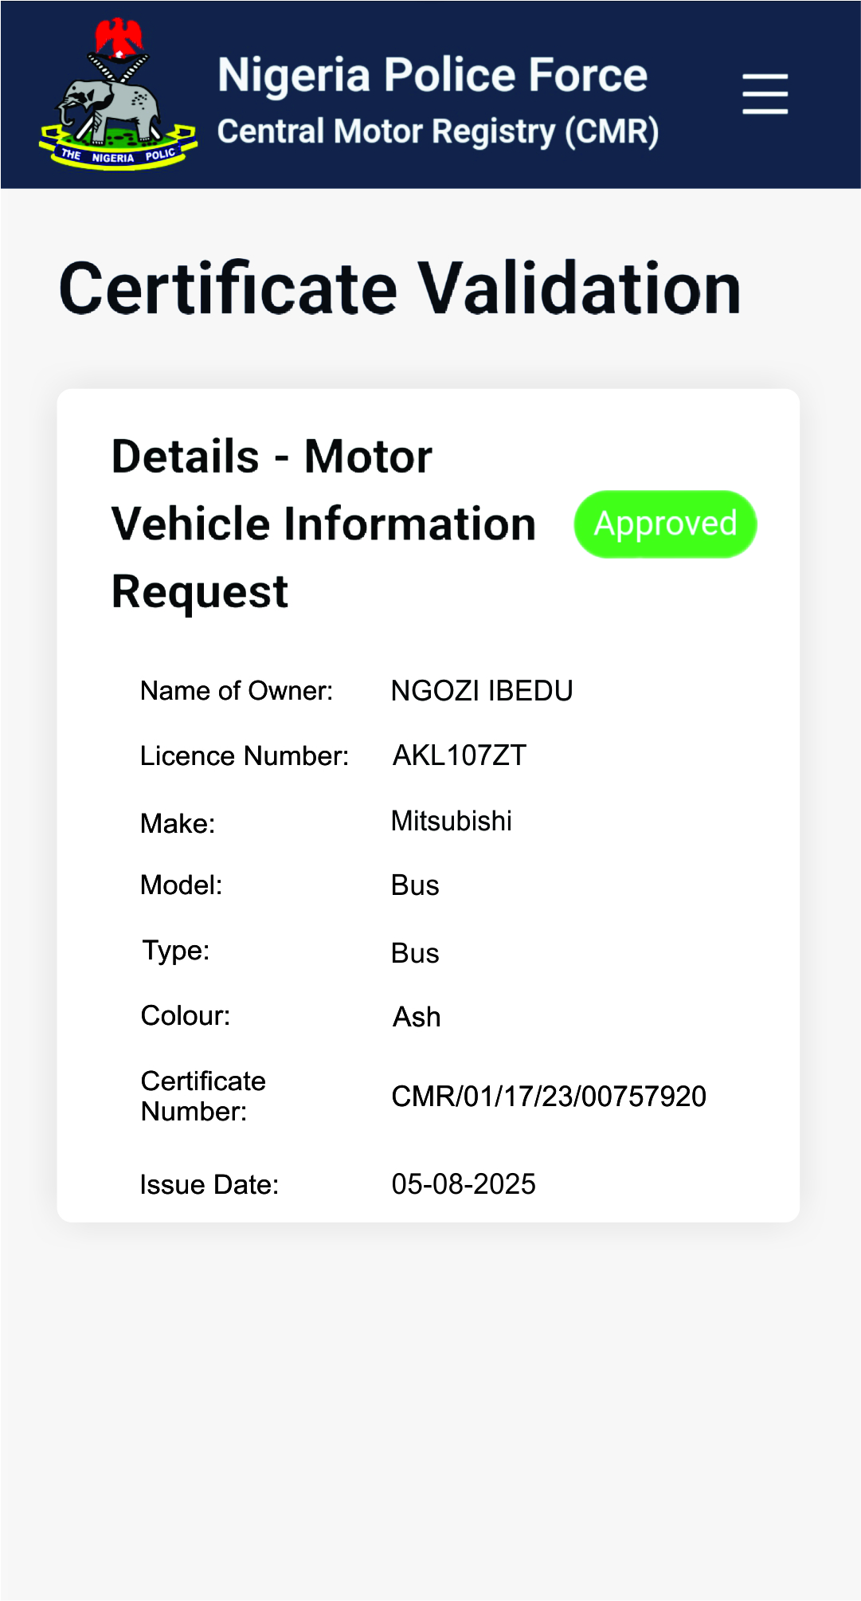
Task: Click the Colour field label
Action: tap(186, 1016)
